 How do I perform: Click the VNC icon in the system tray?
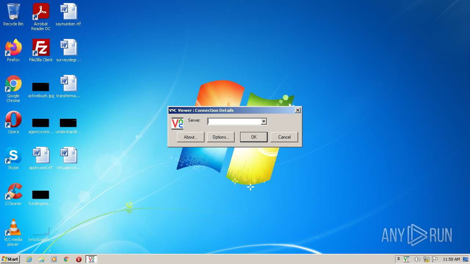[406, 259]
